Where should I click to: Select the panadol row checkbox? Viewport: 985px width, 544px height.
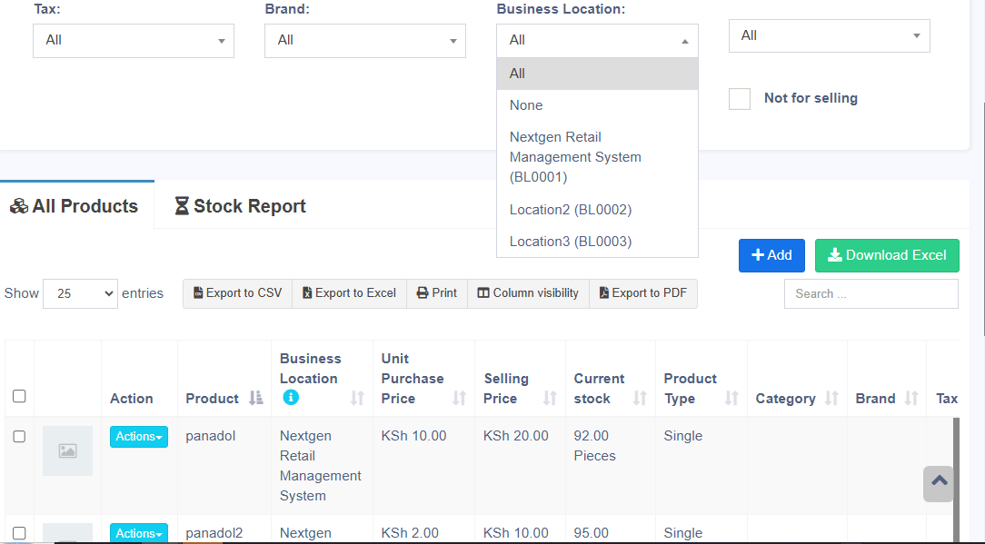19,436
